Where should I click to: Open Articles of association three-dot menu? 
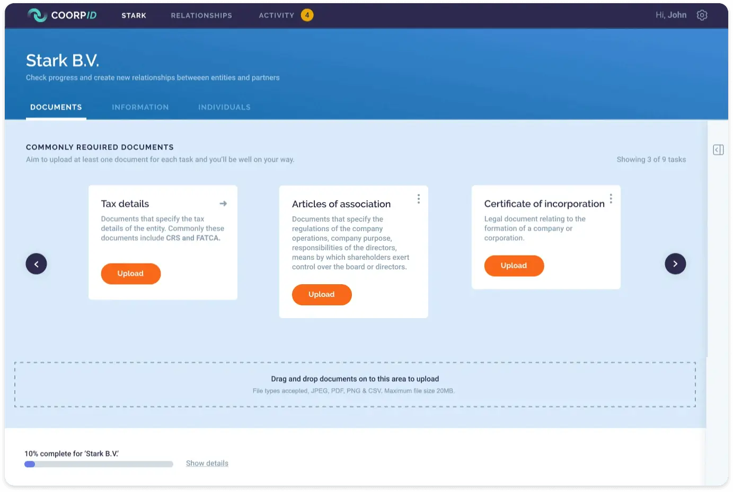(418, 199)
